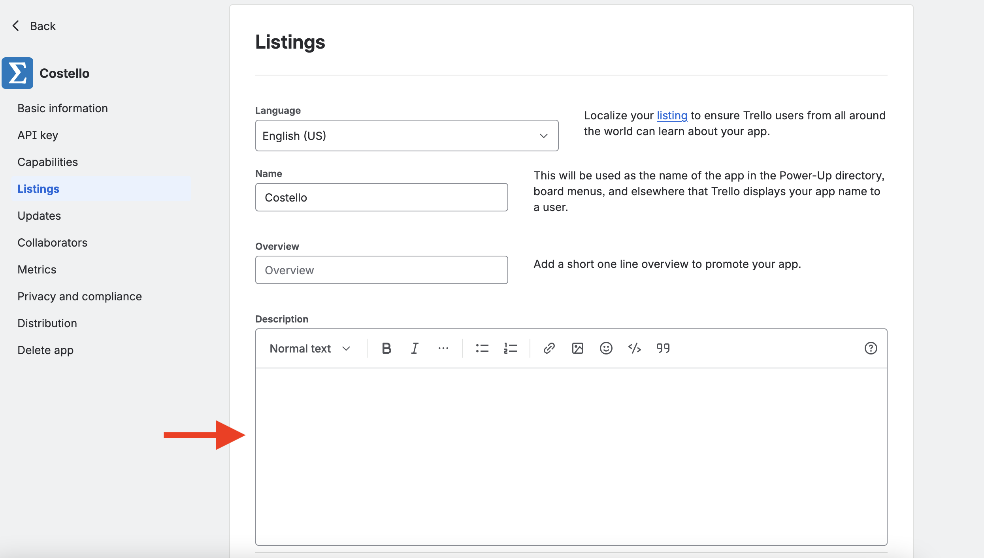Click the Name field containing Costello
984x558 pixels.
coord(381,197)
